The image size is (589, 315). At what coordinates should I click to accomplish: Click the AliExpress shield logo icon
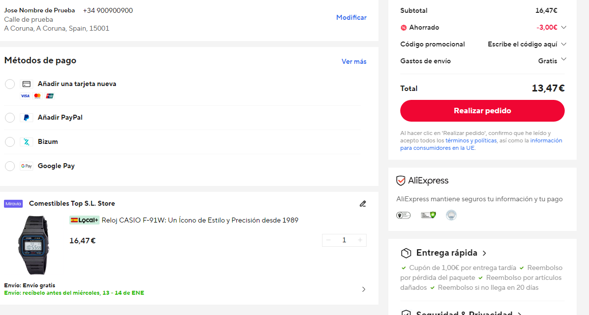pos(401,181)
